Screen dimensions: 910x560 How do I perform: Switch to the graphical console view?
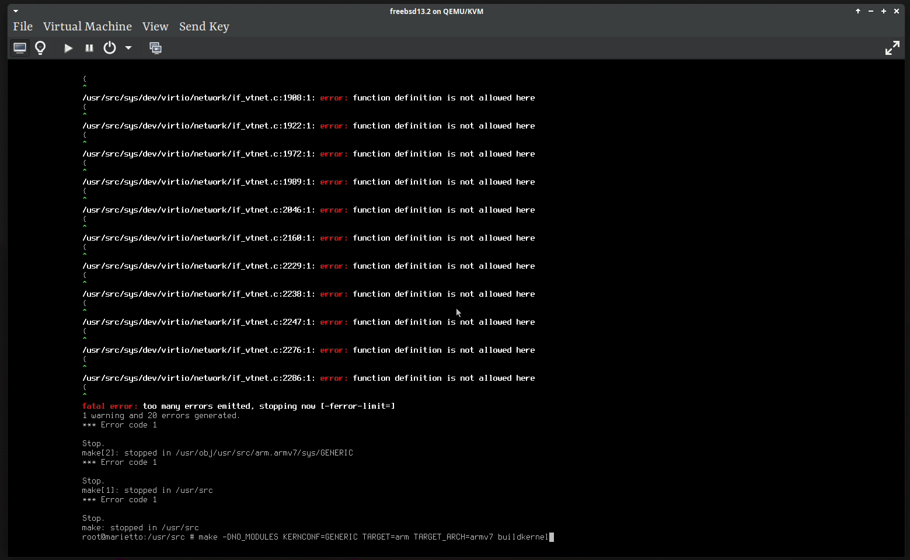click(x=20, y=48)
